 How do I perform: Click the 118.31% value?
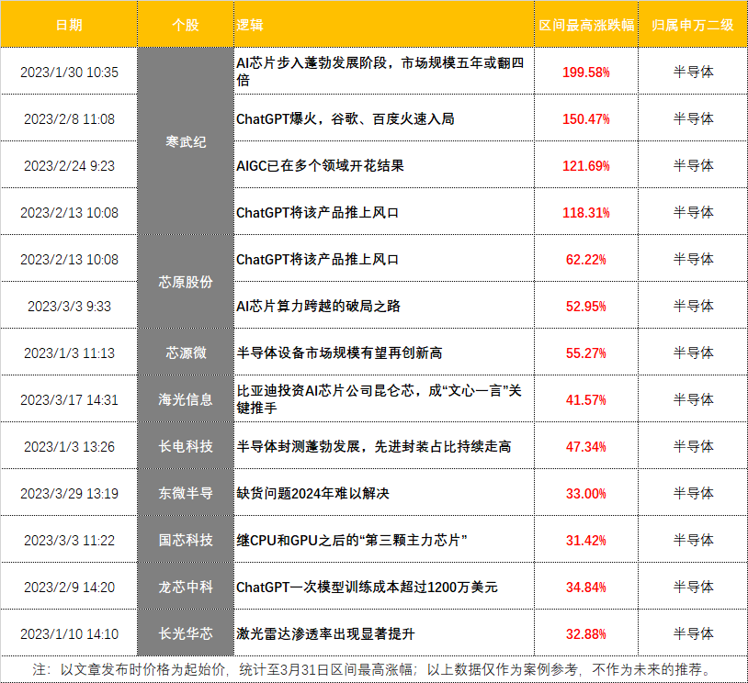click(585, 213)
